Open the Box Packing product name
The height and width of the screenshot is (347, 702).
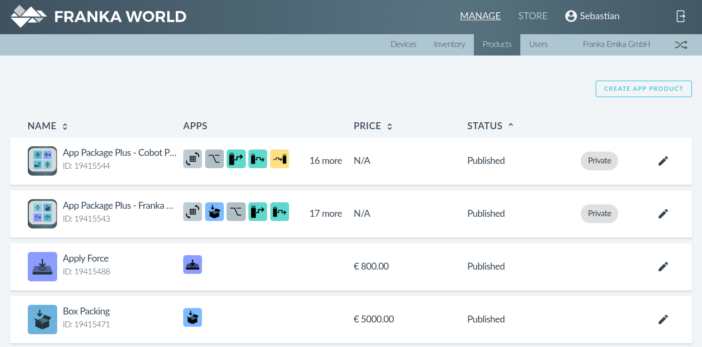86,311
